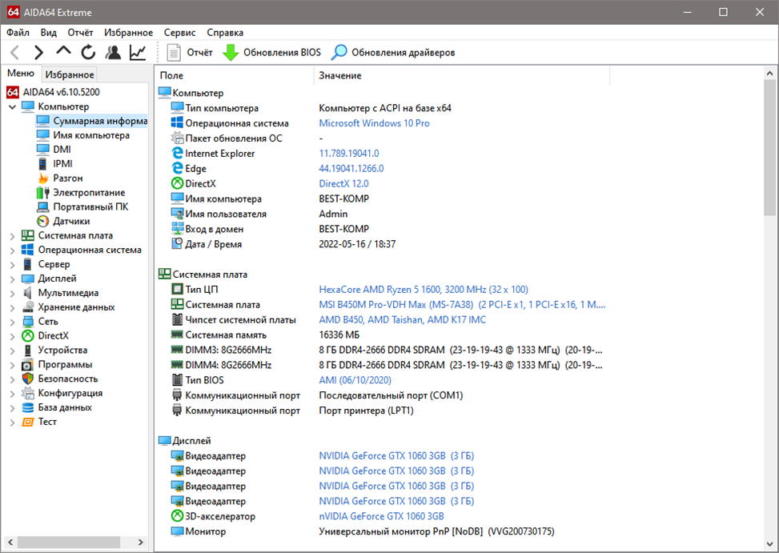779x553 pixels.
Task: Open the DirectX 12.0 link
Action: click(343, 184)
